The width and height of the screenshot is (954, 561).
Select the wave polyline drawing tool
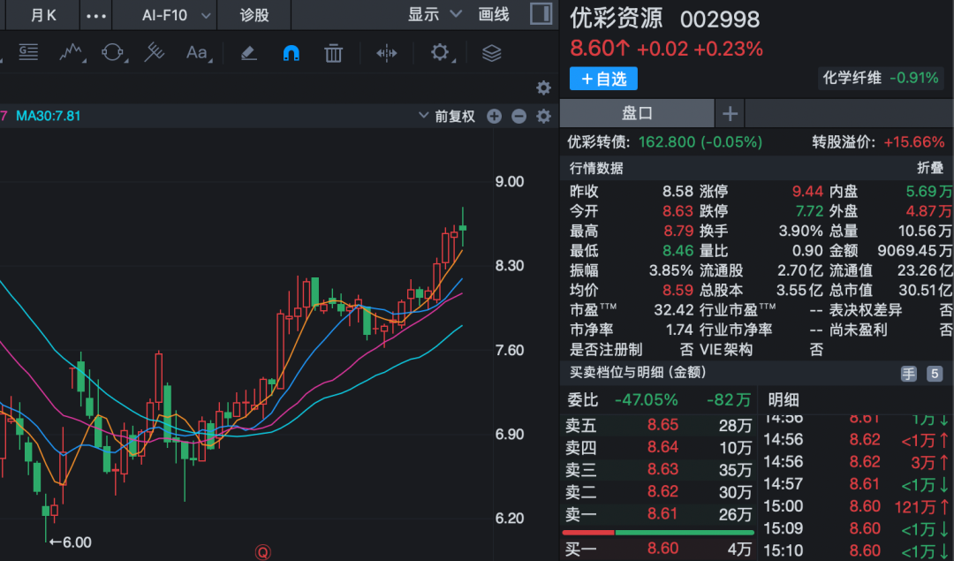tap(72, 53)
